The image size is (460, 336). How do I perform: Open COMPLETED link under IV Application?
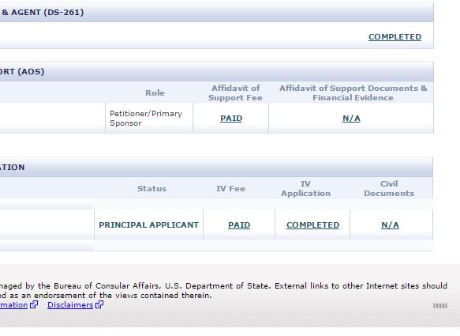[x=312, y=225]
